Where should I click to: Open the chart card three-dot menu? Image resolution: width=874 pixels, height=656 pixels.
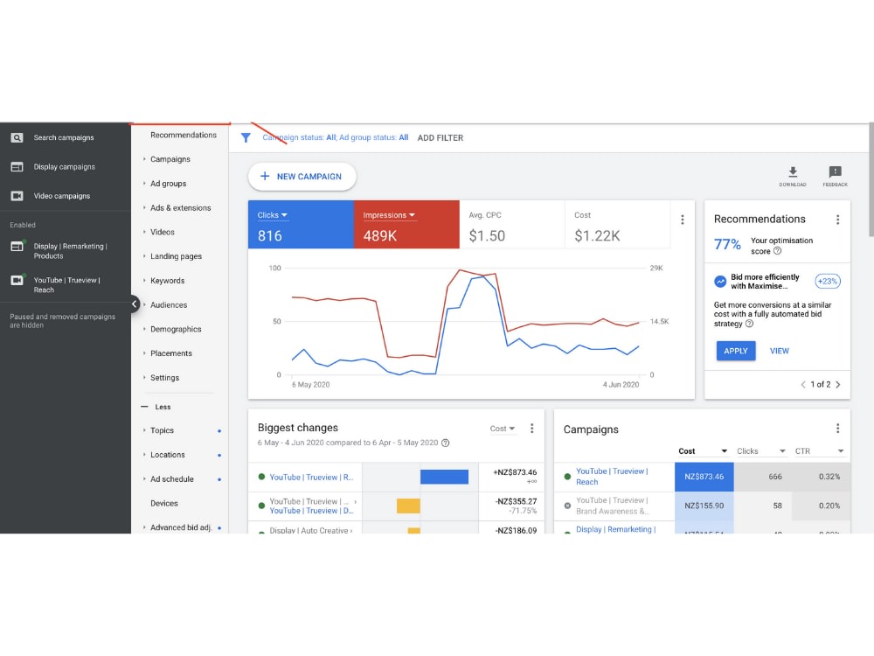(683, 220)
